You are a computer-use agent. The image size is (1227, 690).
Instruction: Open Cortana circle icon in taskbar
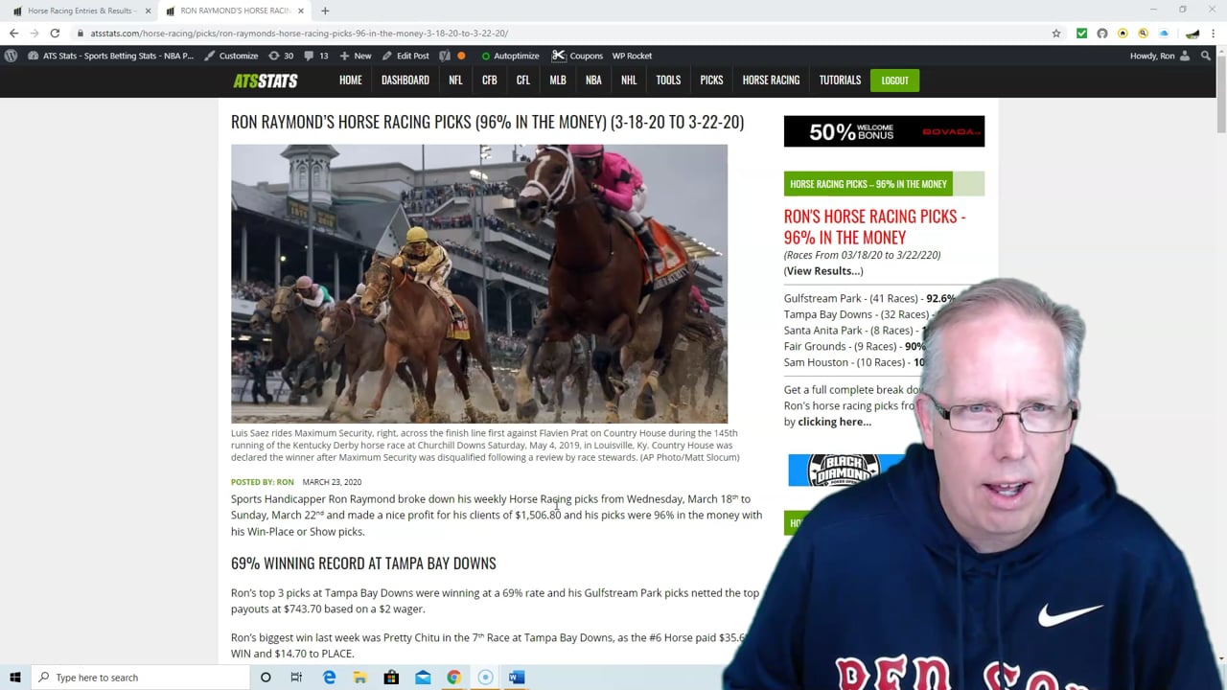pos(266,678)
